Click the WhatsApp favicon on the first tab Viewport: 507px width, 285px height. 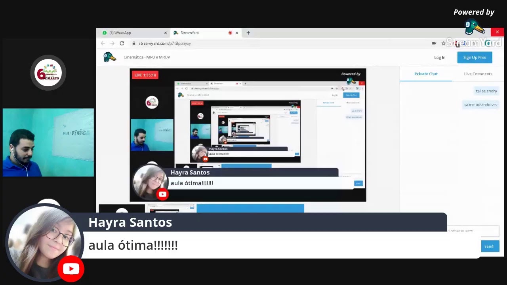(105, 33)
